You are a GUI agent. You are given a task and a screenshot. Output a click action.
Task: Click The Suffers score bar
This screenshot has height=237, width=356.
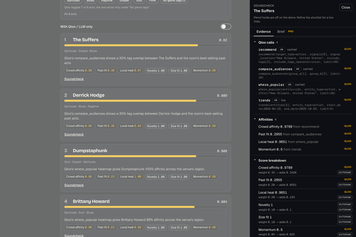pyautogui.click(x=145, y=45)
